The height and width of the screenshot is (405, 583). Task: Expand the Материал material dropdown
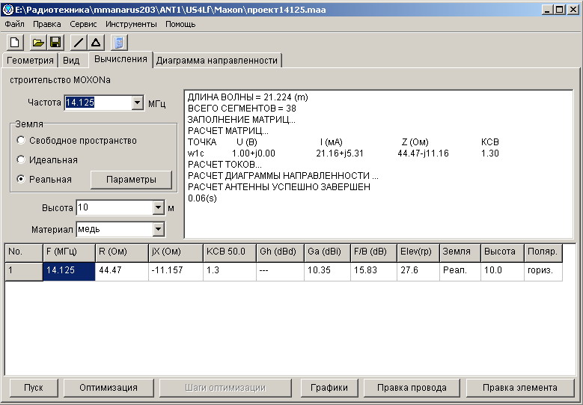[158, 229]
